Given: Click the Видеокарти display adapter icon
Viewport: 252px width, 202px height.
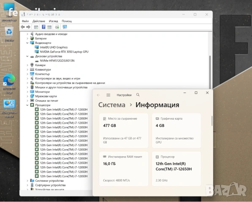Looking at the screenshot, I should [32, 43].
